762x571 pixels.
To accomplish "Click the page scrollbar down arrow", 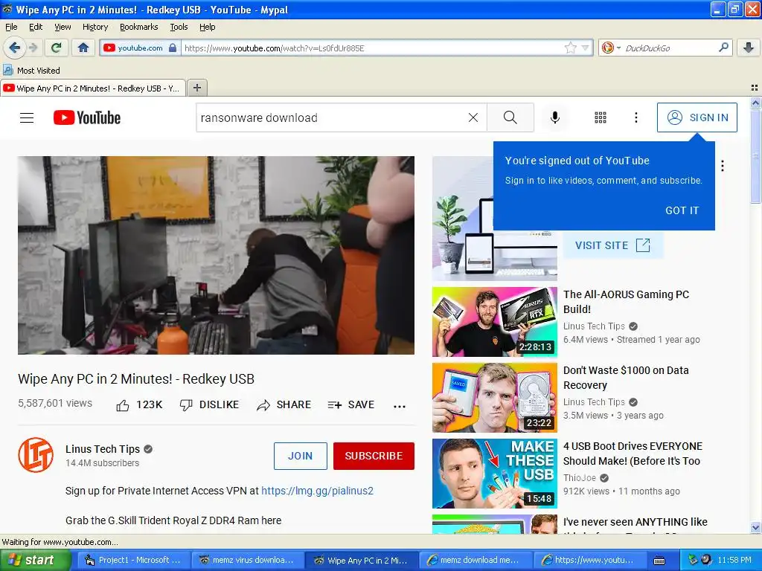I will pos(755,527).
